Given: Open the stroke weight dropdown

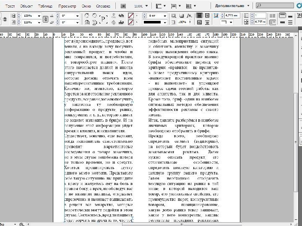Looking at the screenshot, I should (x=165, y=16).
